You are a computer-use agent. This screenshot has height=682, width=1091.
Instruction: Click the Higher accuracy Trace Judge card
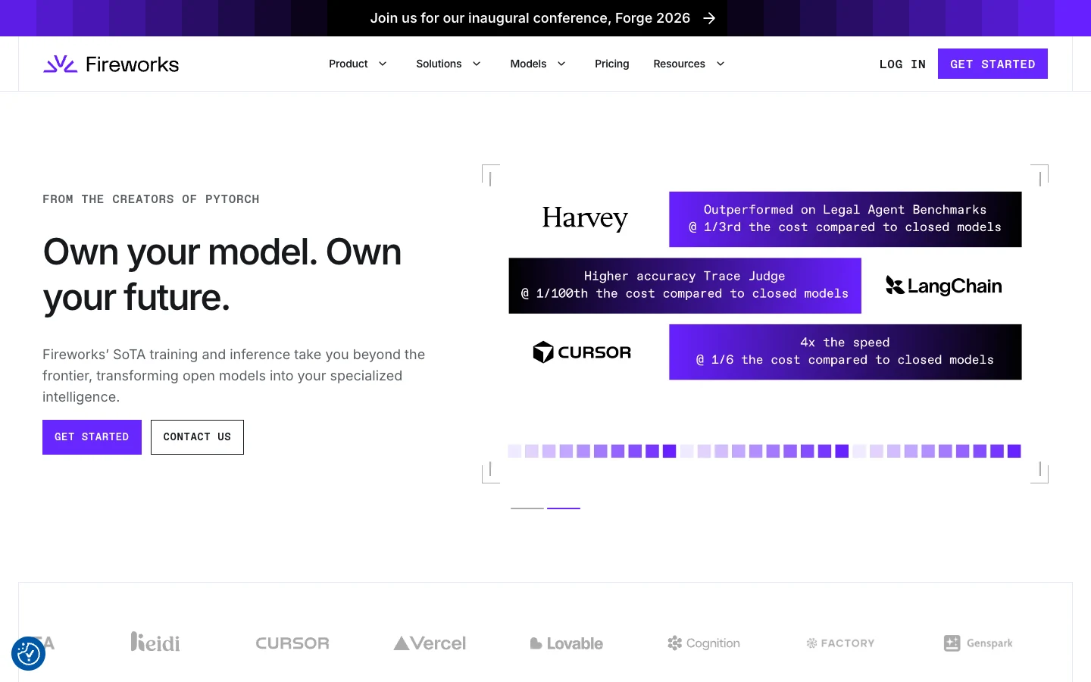pos(685,286)
